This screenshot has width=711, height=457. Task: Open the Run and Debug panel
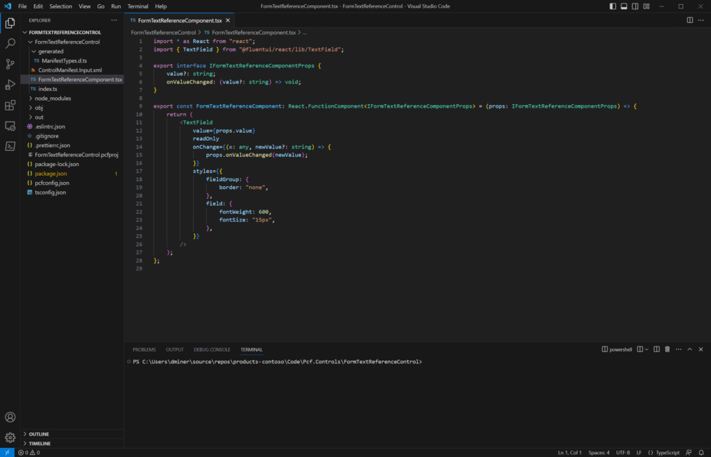pyautogui.click(x=10, y=85)
